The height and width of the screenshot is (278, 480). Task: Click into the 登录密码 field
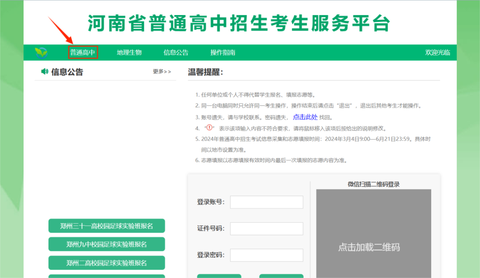(267, 255)
